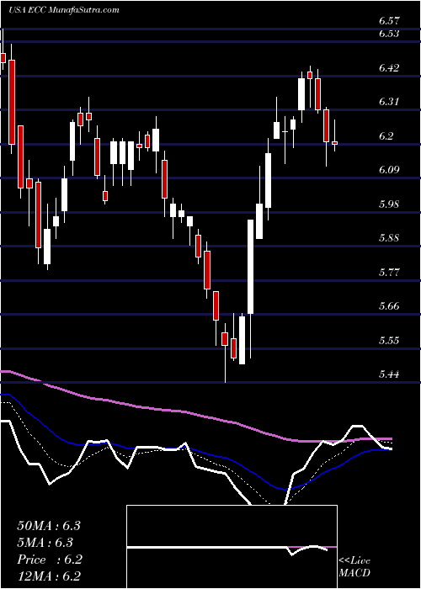Click the <<Live MACD label
Screen dimensions: 421x589
tap(354, 567)
